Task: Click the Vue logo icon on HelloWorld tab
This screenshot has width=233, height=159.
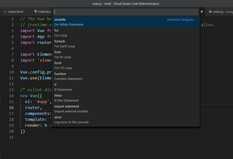Action: pos(35,12)
